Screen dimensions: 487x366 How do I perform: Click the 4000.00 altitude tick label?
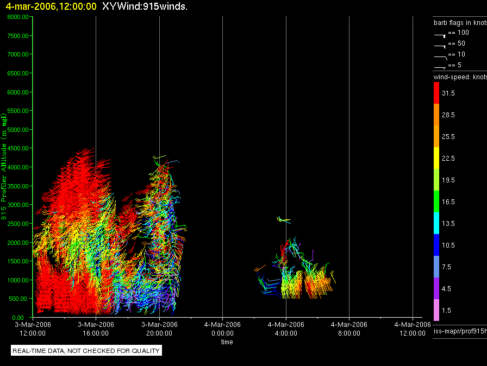(18, 167)
